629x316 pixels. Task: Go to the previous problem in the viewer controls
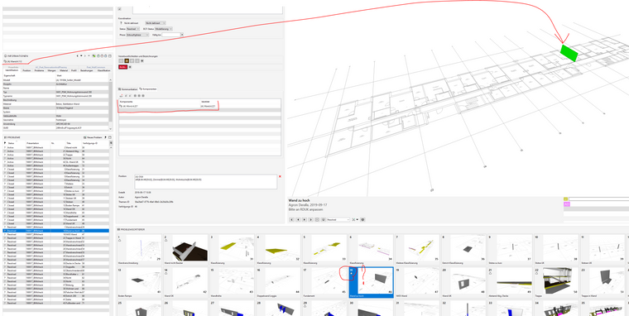click(298, 219)
